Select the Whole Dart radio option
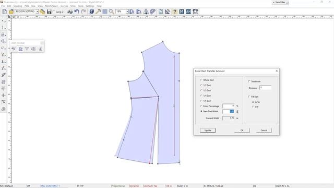The image size is (334, 188). 201,80
